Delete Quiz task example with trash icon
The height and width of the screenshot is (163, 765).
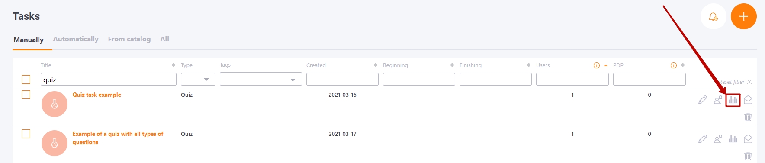(x=748, y=117)
